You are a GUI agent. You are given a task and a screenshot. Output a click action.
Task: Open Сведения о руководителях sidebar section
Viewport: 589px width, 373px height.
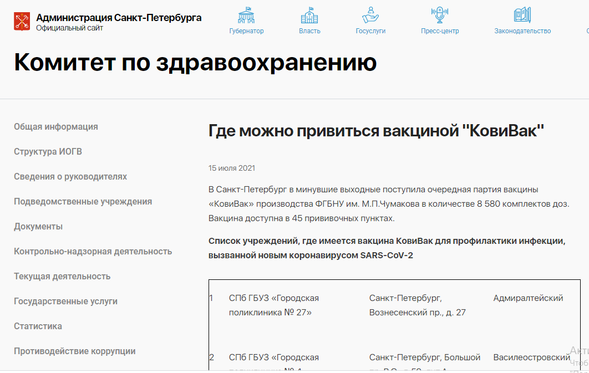[x=70, y=177]
